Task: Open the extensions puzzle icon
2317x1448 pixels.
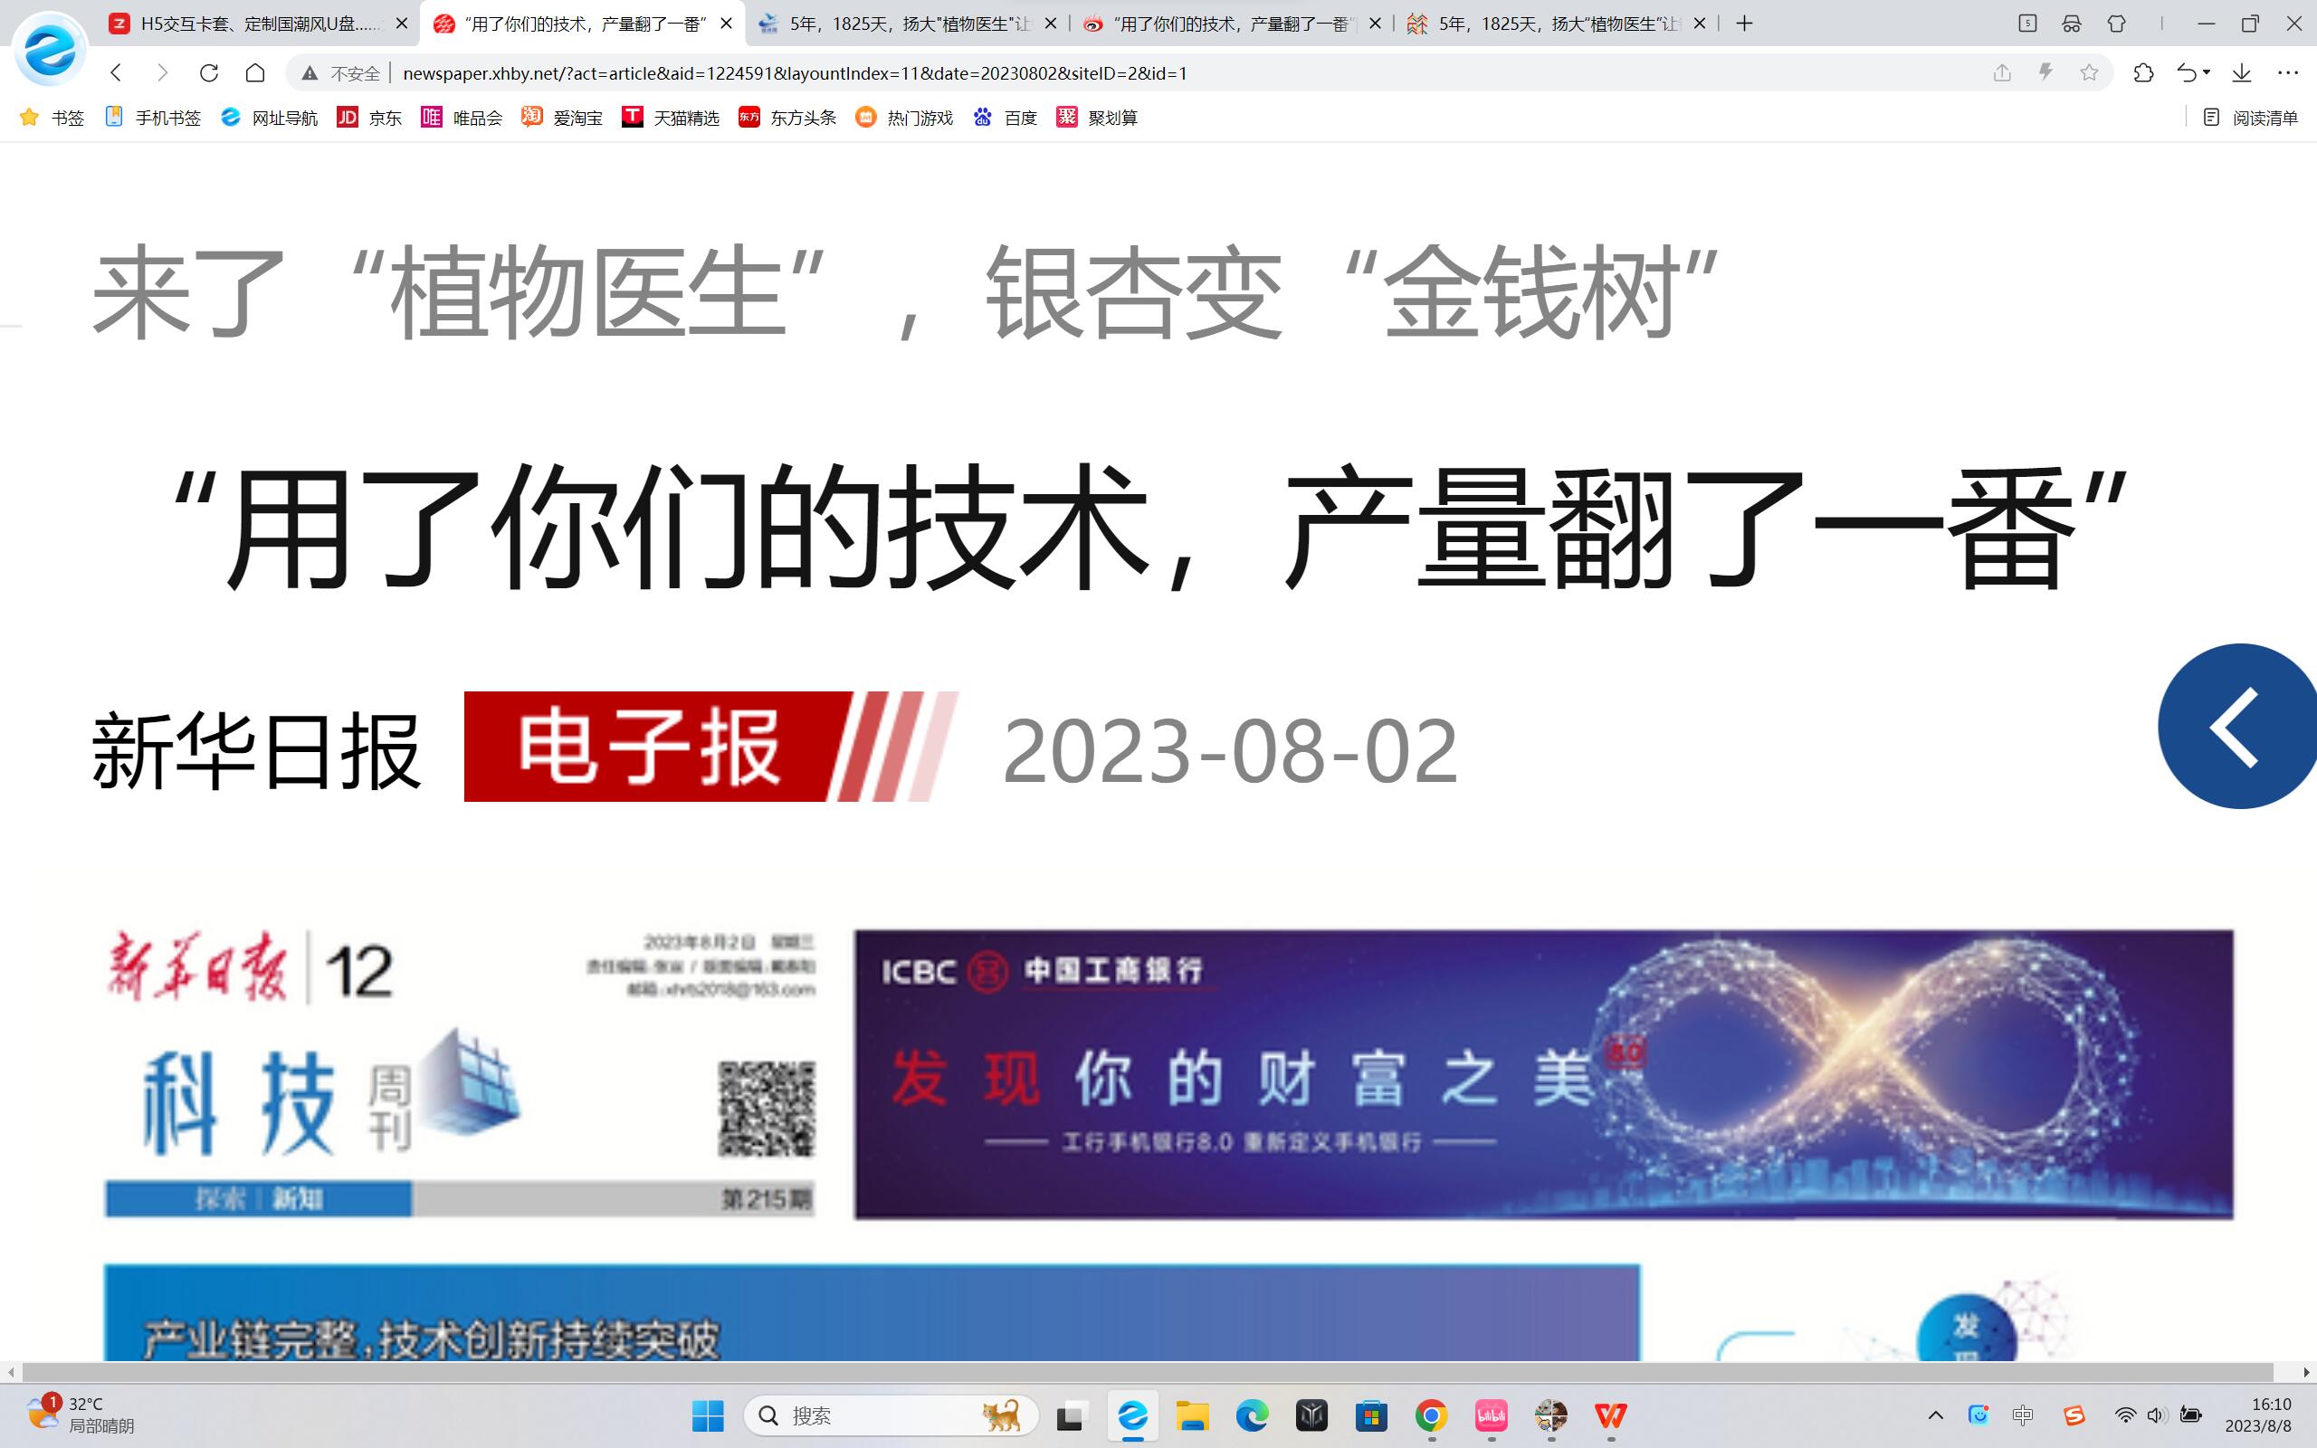Action: 2144,72
